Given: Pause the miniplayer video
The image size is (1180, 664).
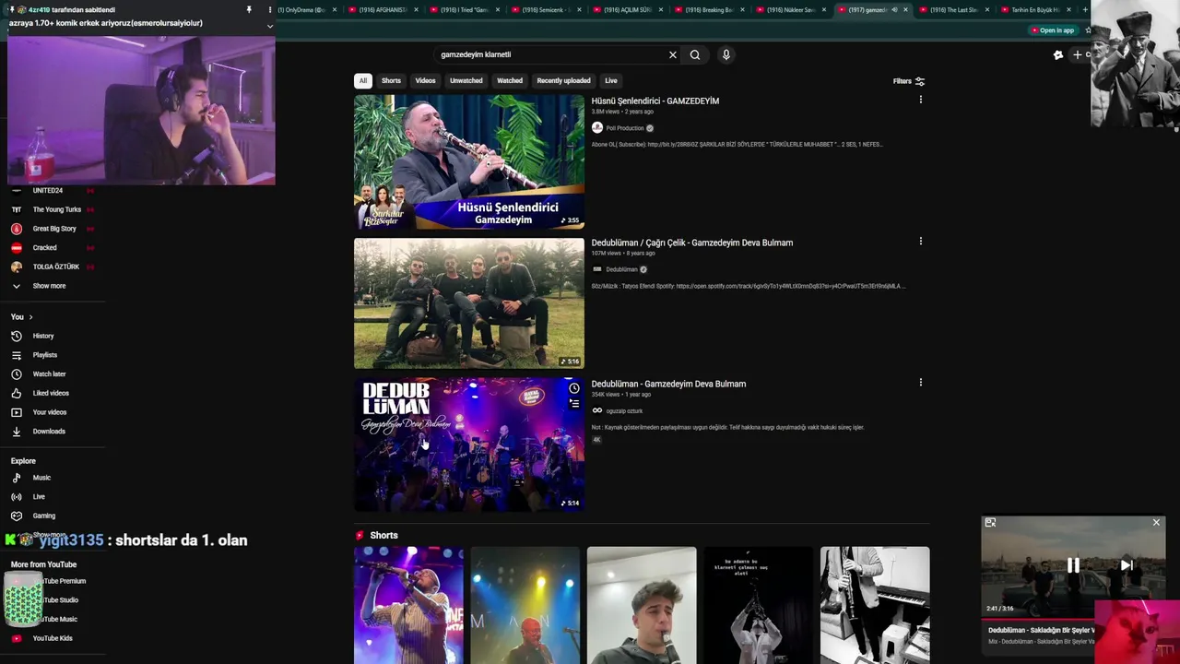Looking at the screenshot, I should click(1073, 565).
